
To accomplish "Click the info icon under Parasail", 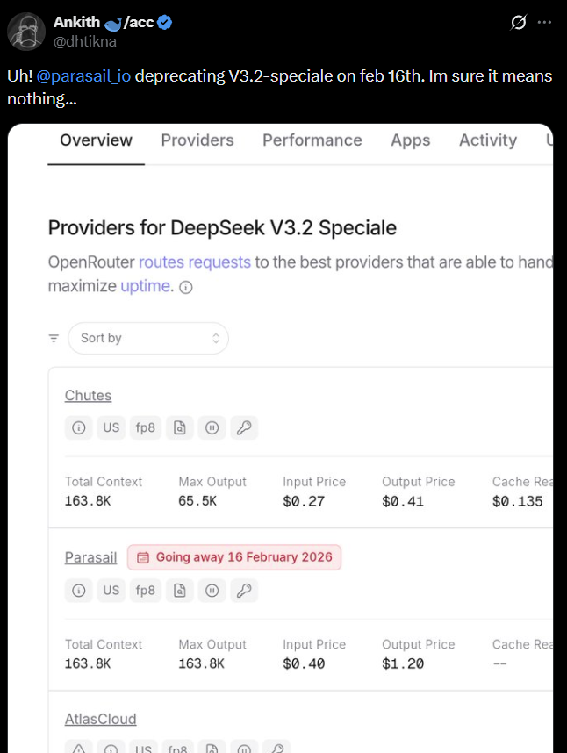I will coord(79,591).
